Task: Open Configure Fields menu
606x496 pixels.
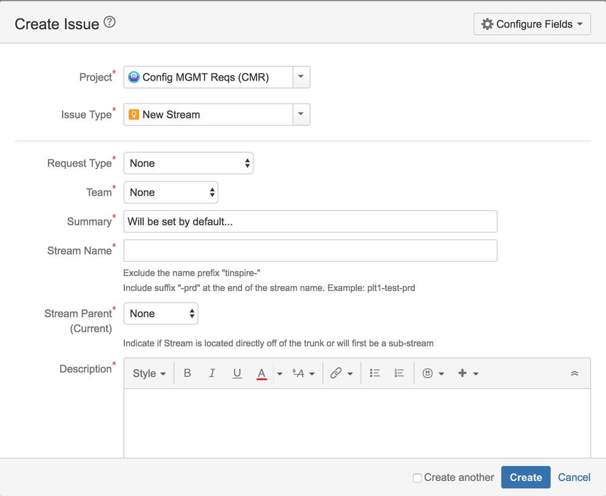Action: click(x=532, y=24)
